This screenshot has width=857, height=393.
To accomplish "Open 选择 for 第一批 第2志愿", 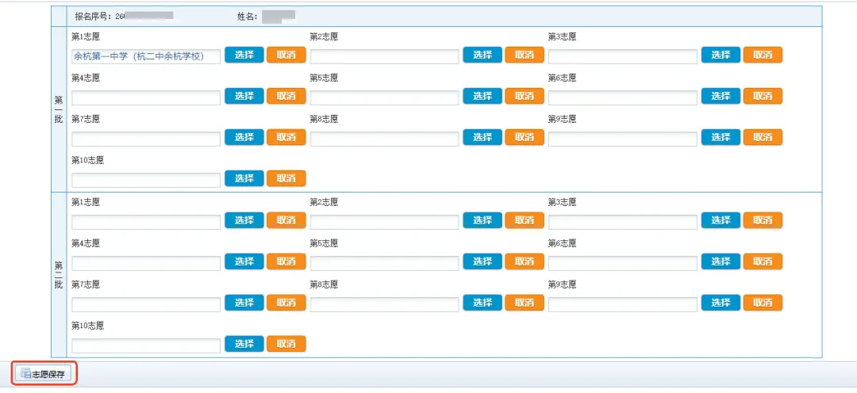I will [x=482, y=55].
